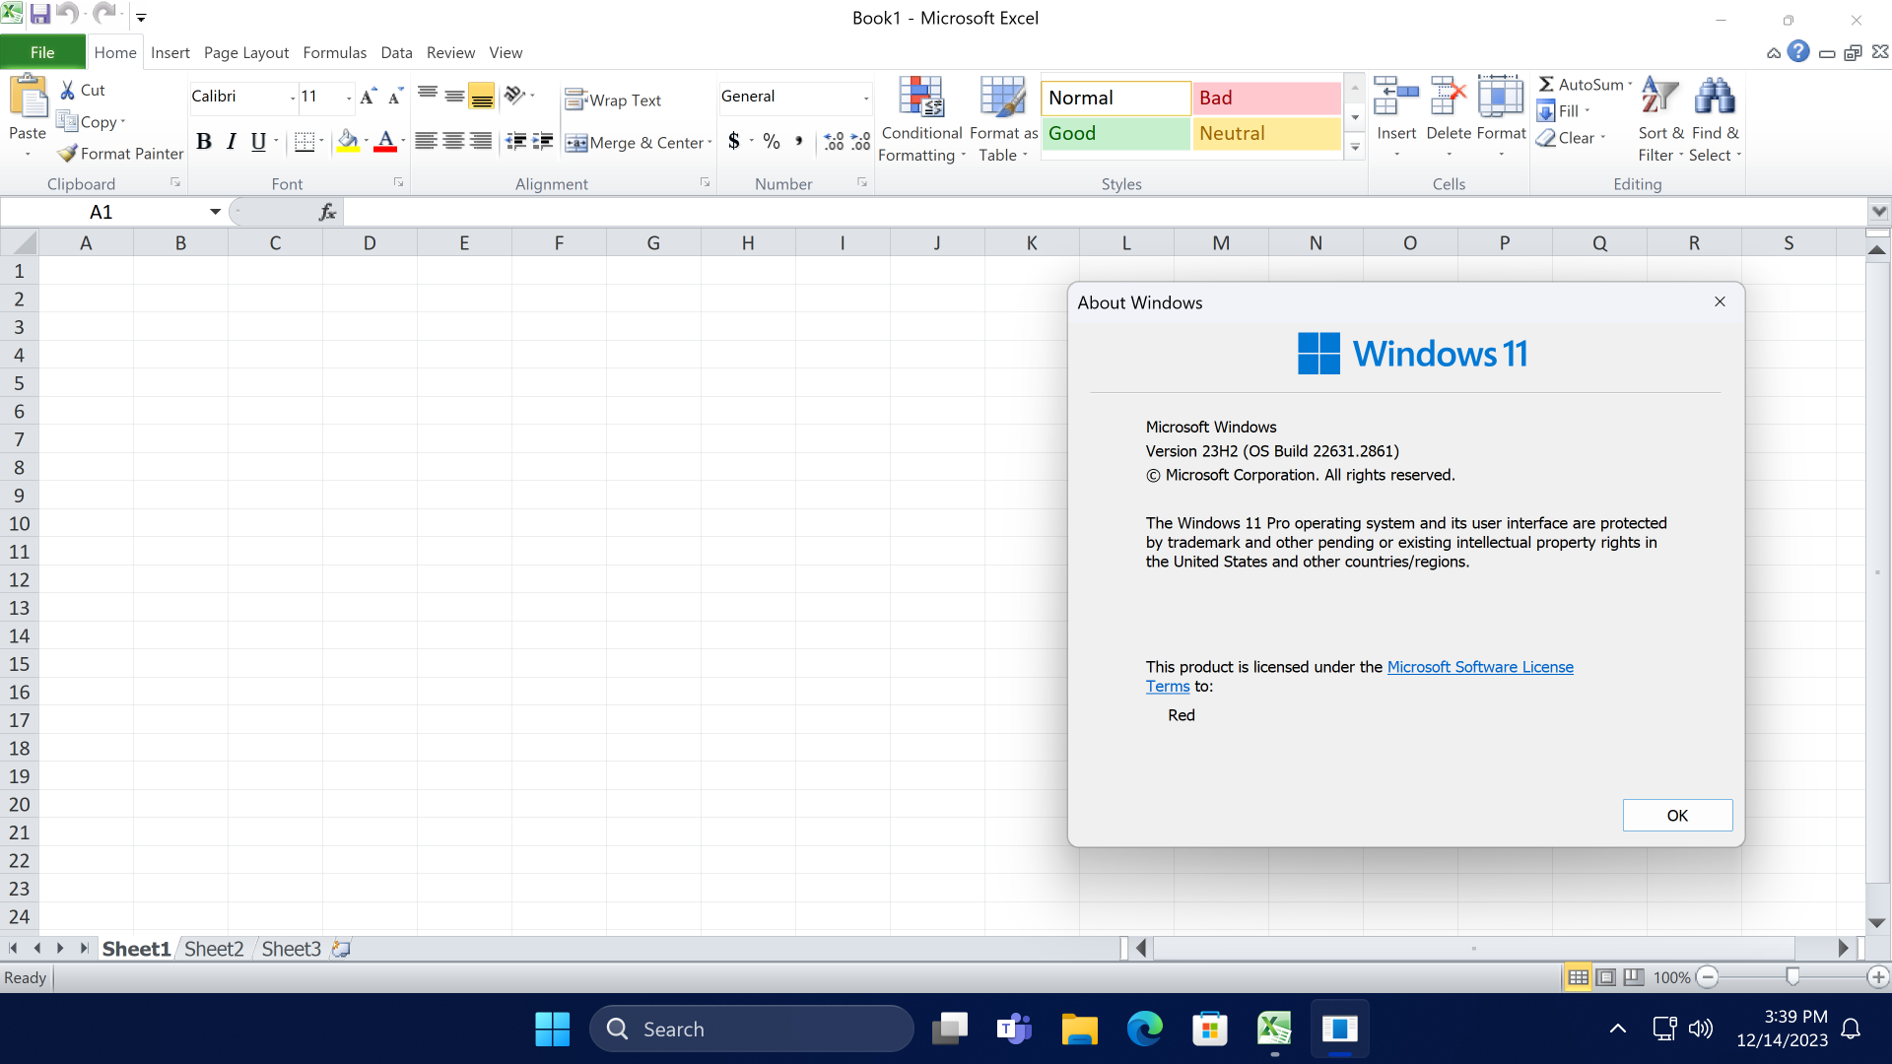Toggle Bold formatting
1892x1064 pixels.
204,142
